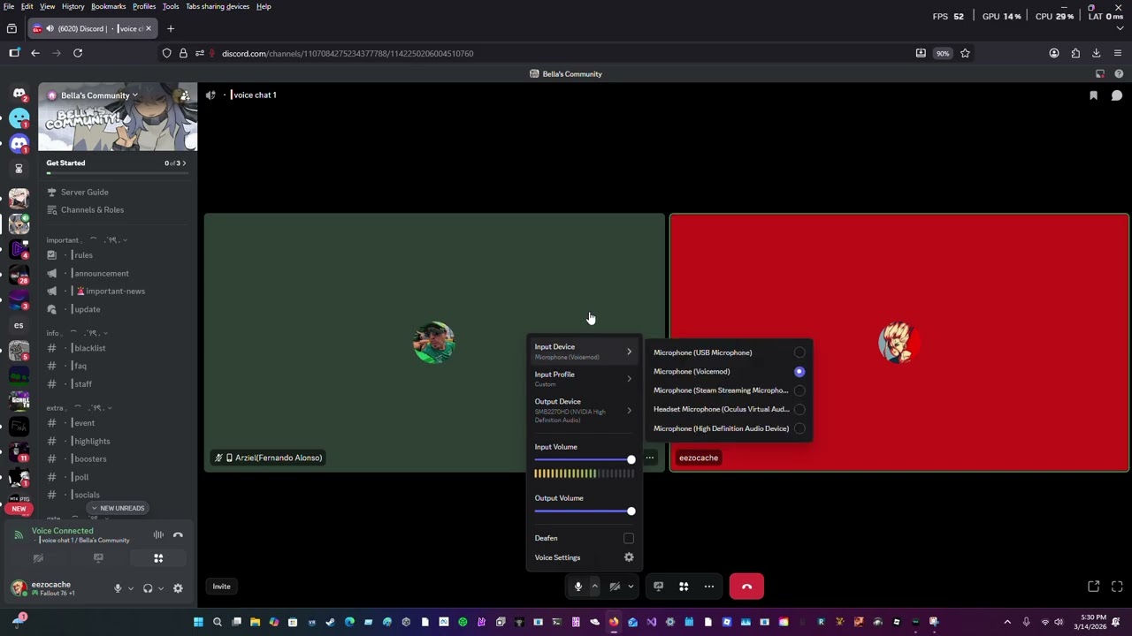Collapse the 'important' channel category
This screenshot has height=636, width=1132.
(87, 240)
